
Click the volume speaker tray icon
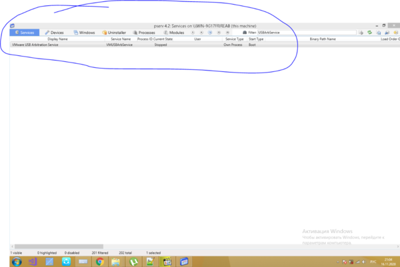click(x=364, y=262)
